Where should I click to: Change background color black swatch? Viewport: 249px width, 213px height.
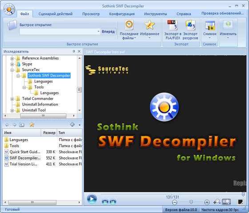click(240, 202)
